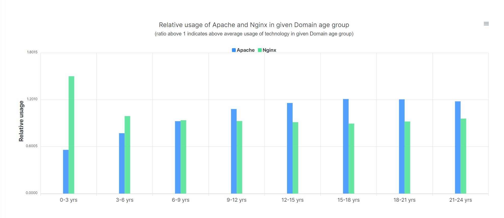Click the "12-15 yrs" axis label

293,200
